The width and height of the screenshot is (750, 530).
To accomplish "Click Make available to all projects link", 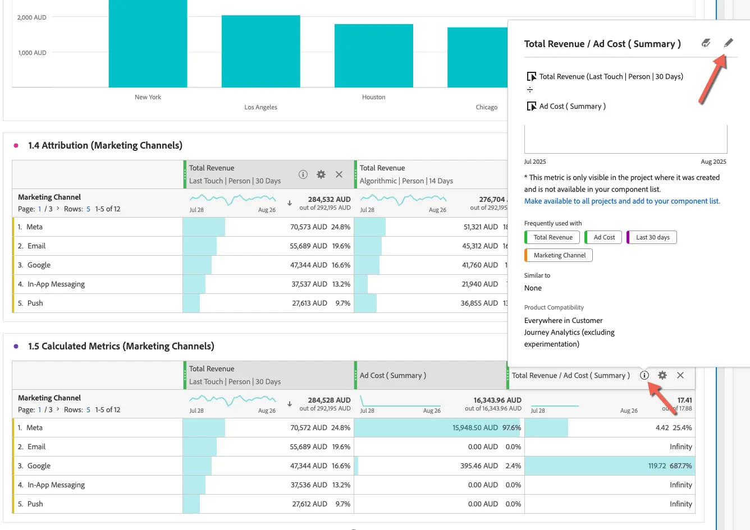I will (622, 201).
